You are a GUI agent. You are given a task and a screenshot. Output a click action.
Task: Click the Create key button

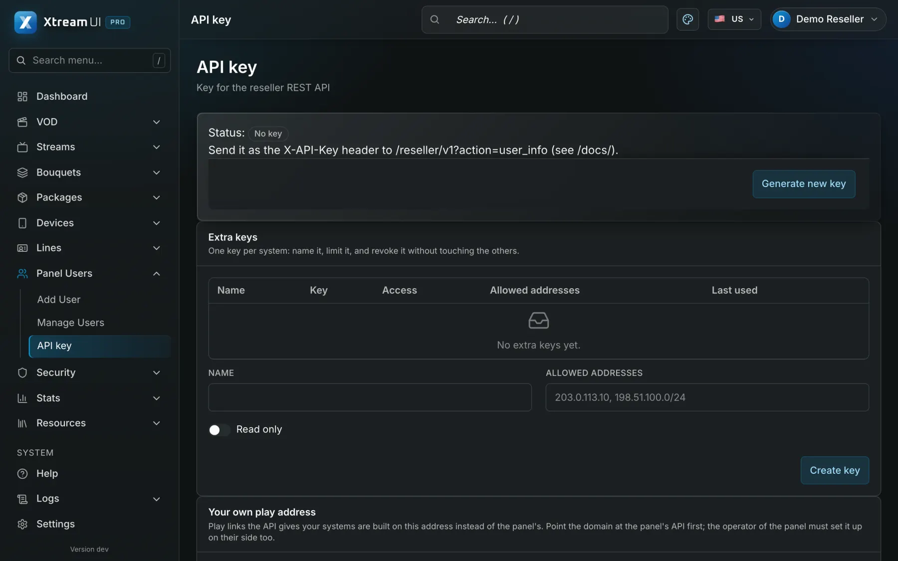point(835,470)
